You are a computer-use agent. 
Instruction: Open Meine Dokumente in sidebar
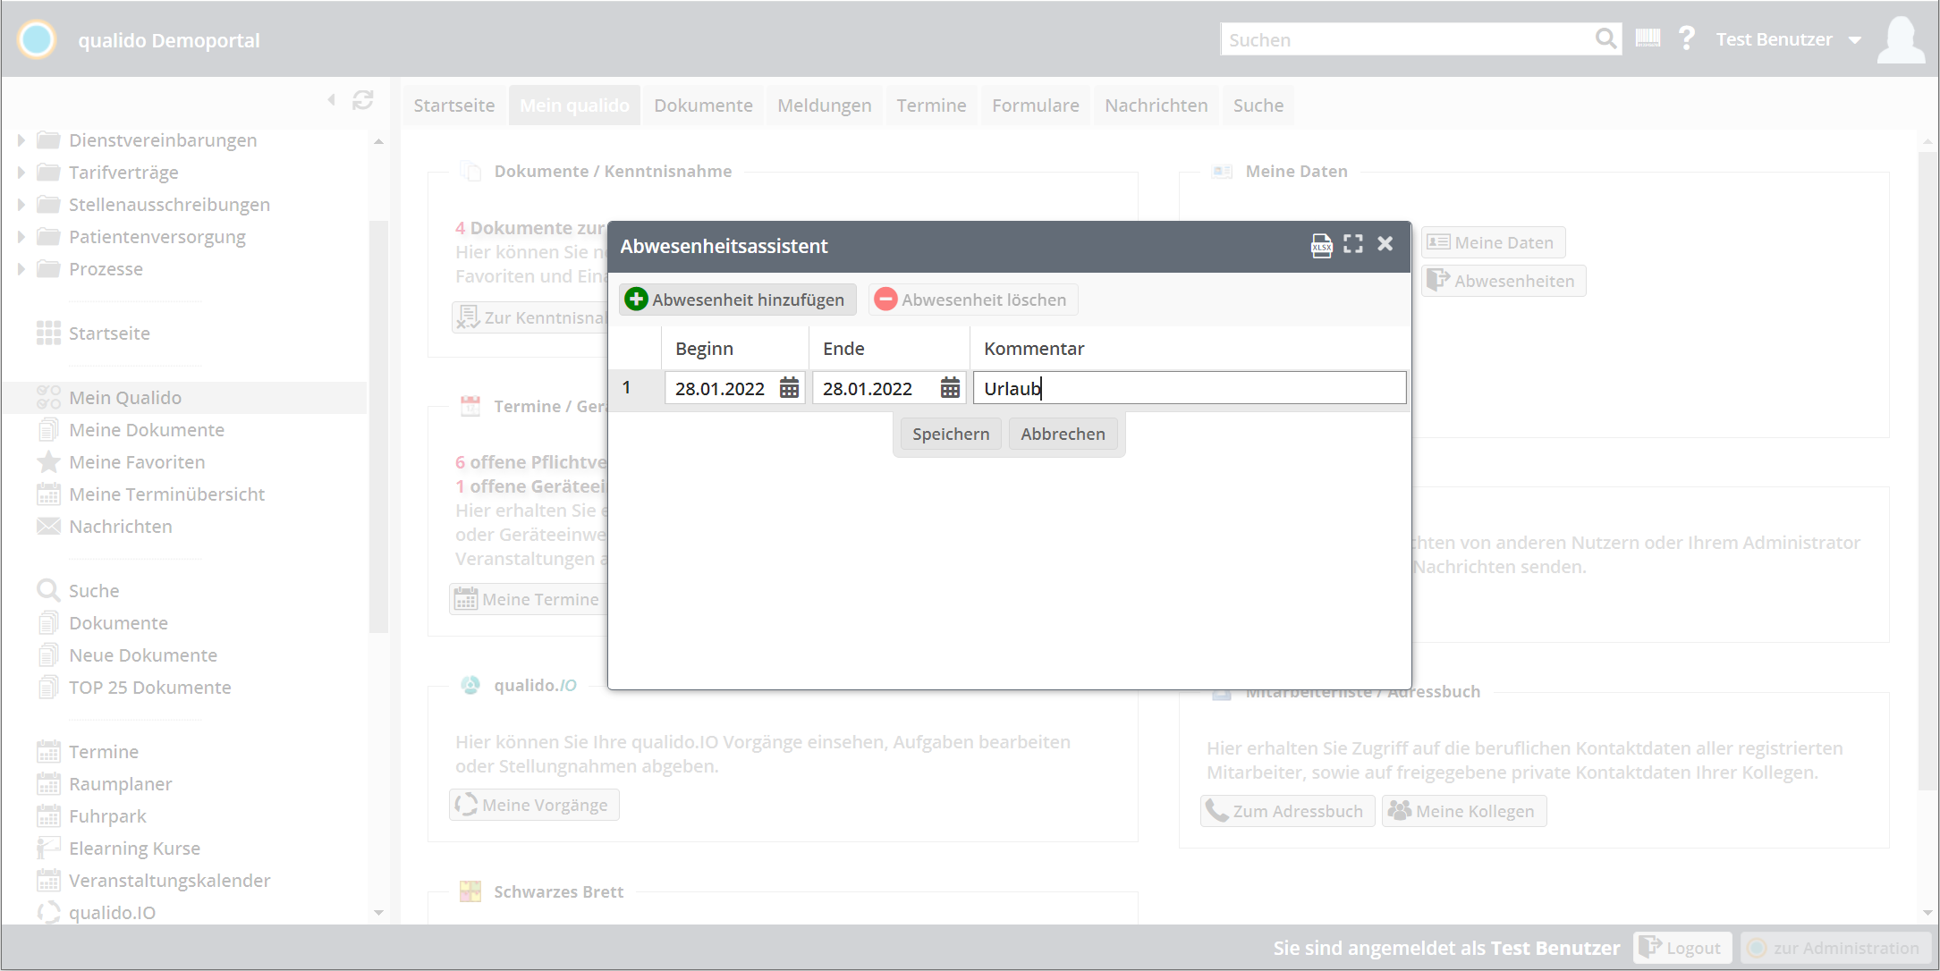[x=147, y=430]
